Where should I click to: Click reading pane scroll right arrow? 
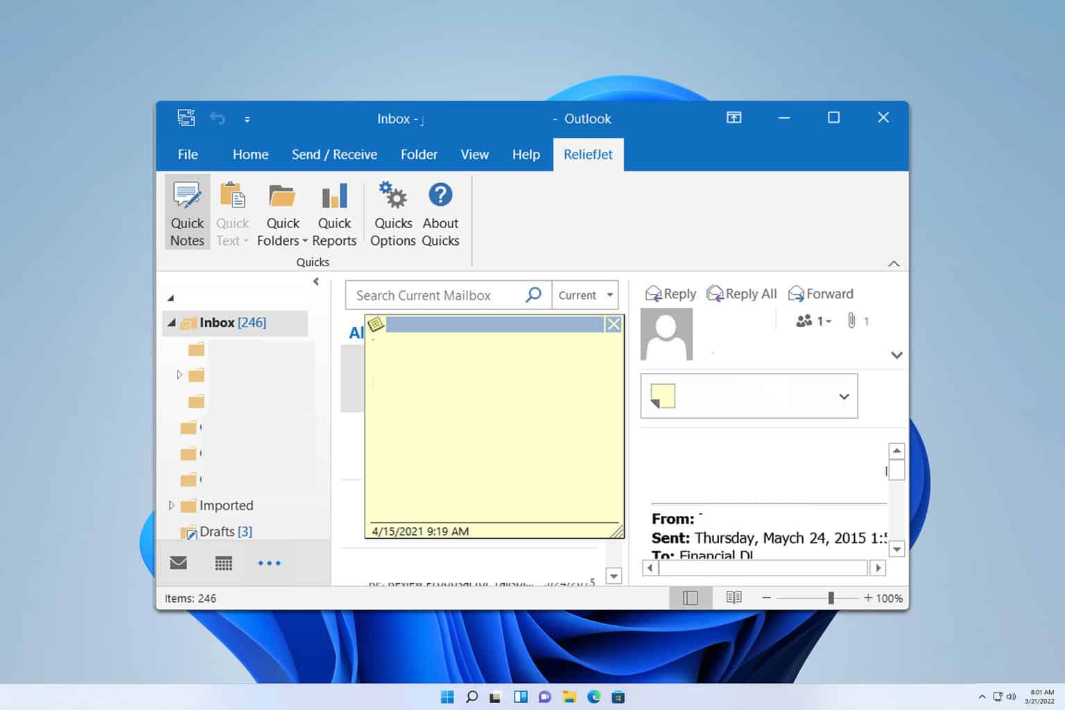click(x=878, y=568)
